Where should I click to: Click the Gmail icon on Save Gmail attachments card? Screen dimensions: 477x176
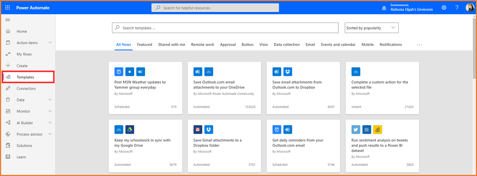[x=198, y=129]
